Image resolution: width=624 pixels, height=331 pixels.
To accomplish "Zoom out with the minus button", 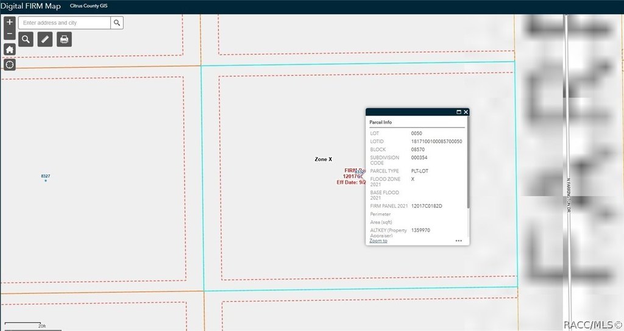I will pyautogui.click(x=10, y=34).
